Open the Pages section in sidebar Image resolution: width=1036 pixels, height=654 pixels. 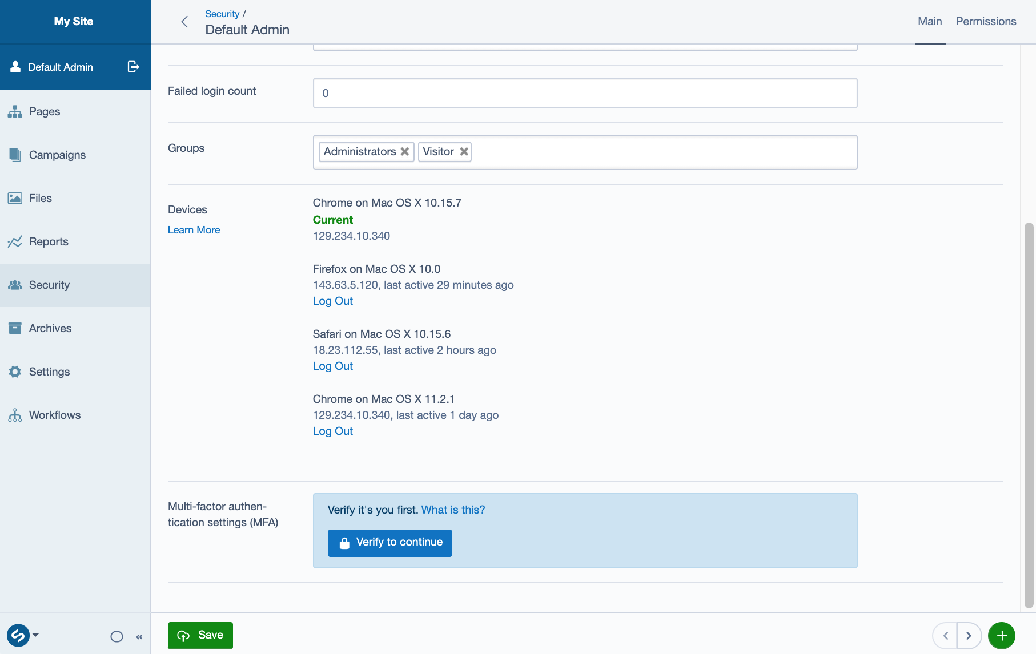[x=44, y=111]
